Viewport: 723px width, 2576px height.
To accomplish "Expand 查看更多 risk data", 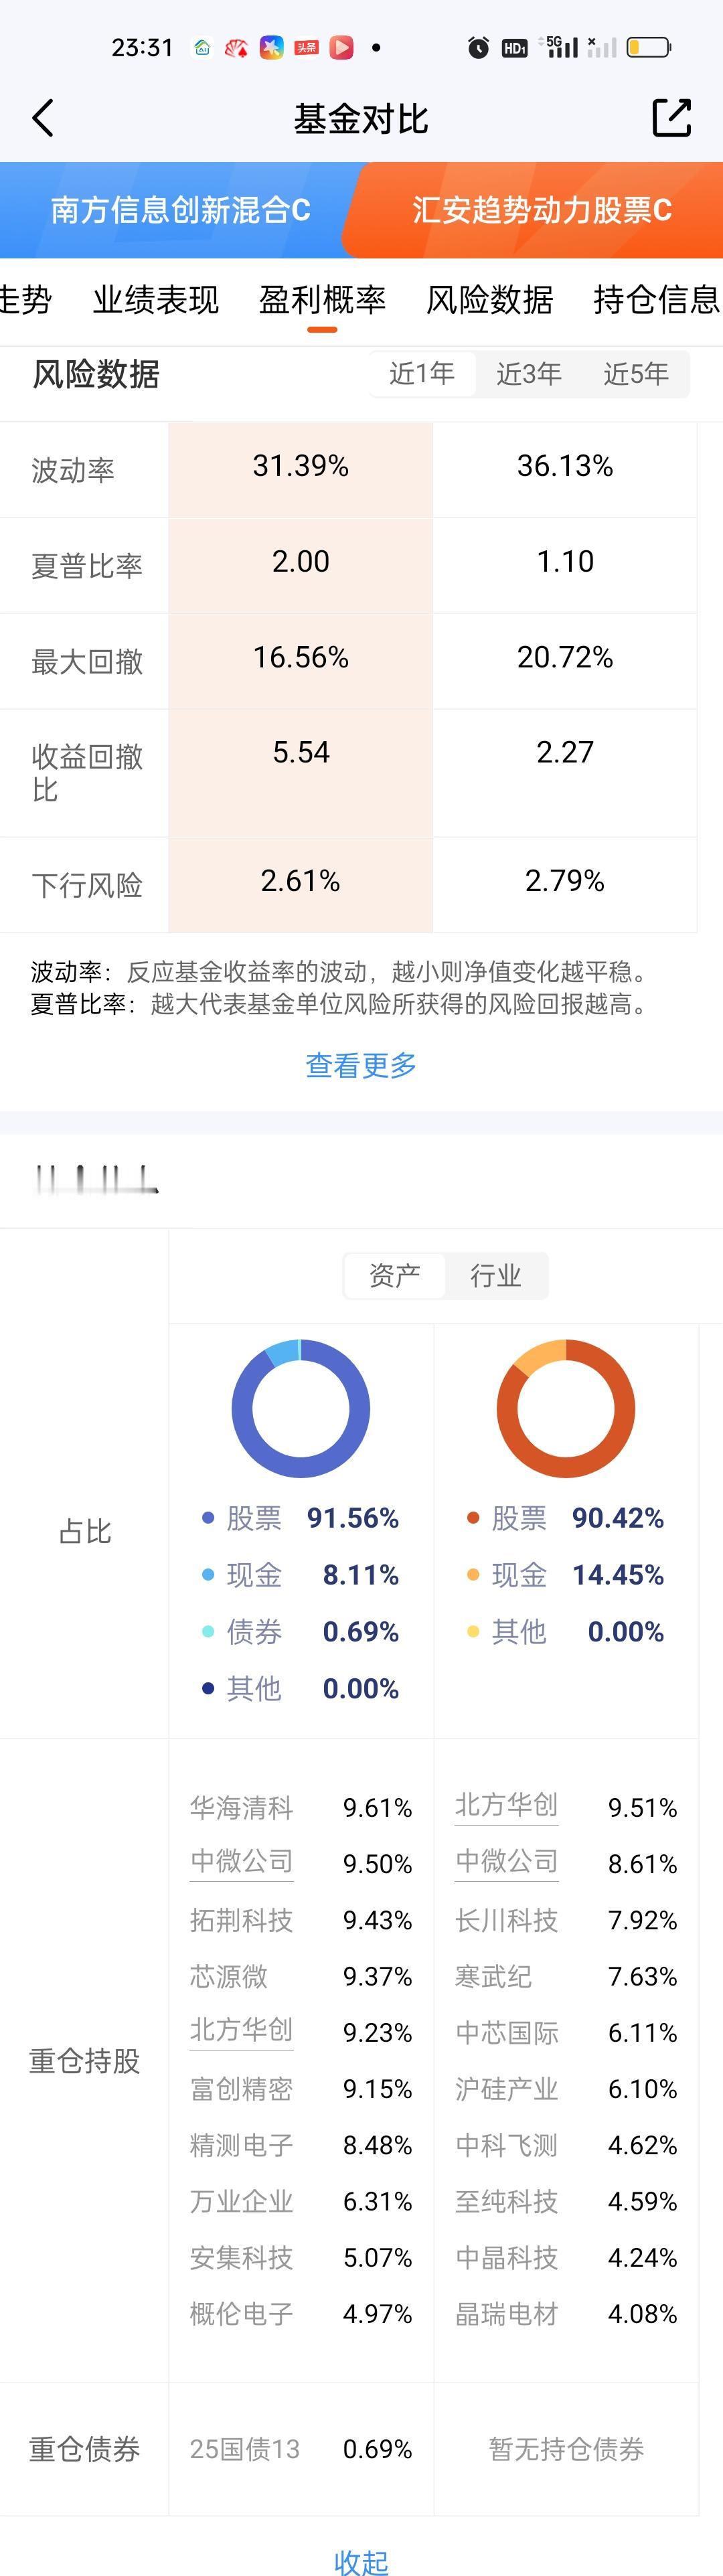I will [361, 1065].
